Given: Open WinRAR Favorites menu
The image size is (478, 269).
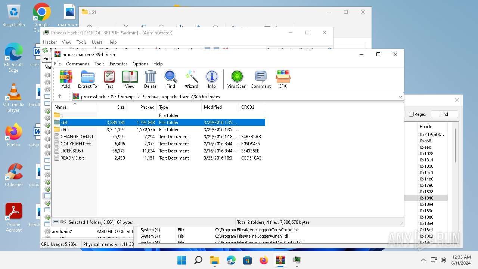Looking at the screenshot, I should pos(118,64).
